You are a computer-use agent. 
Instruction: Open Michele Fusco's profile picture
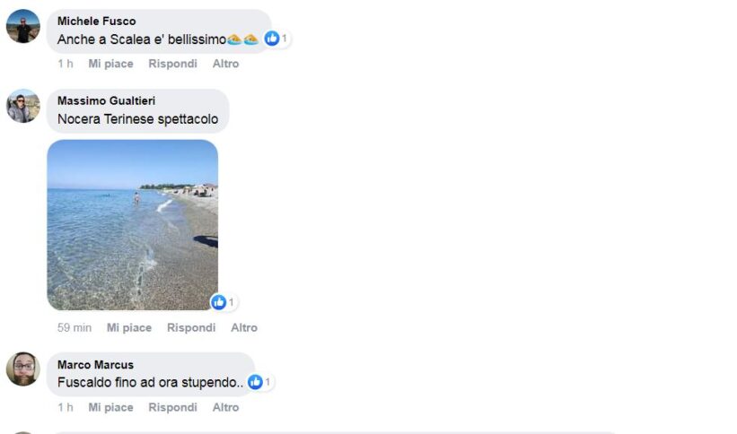coord(23,26)
